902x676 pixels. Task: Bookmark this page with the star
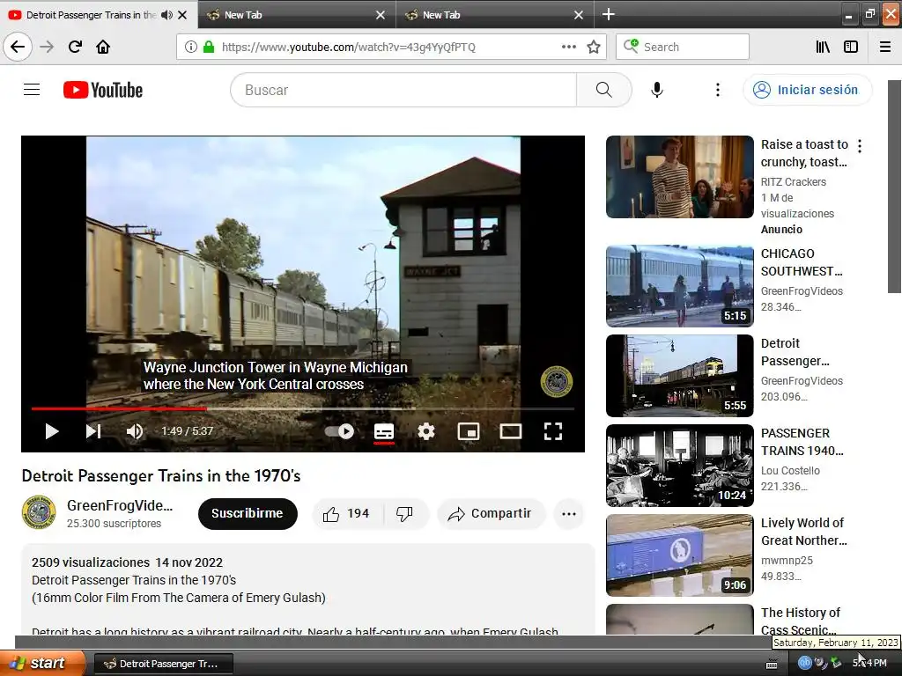point(594,48)
